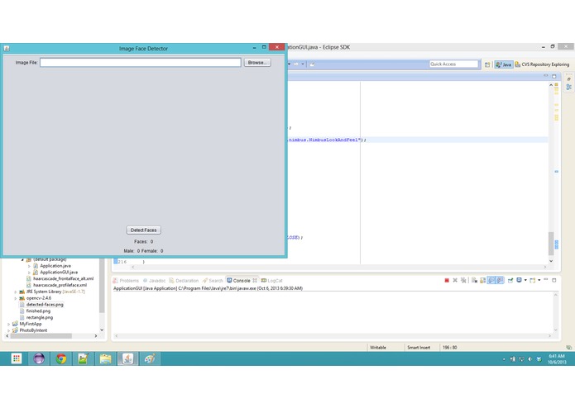Click the Image File text field
Image resolution: width=575 pixels, height=408 pixels.
(141, 63)
